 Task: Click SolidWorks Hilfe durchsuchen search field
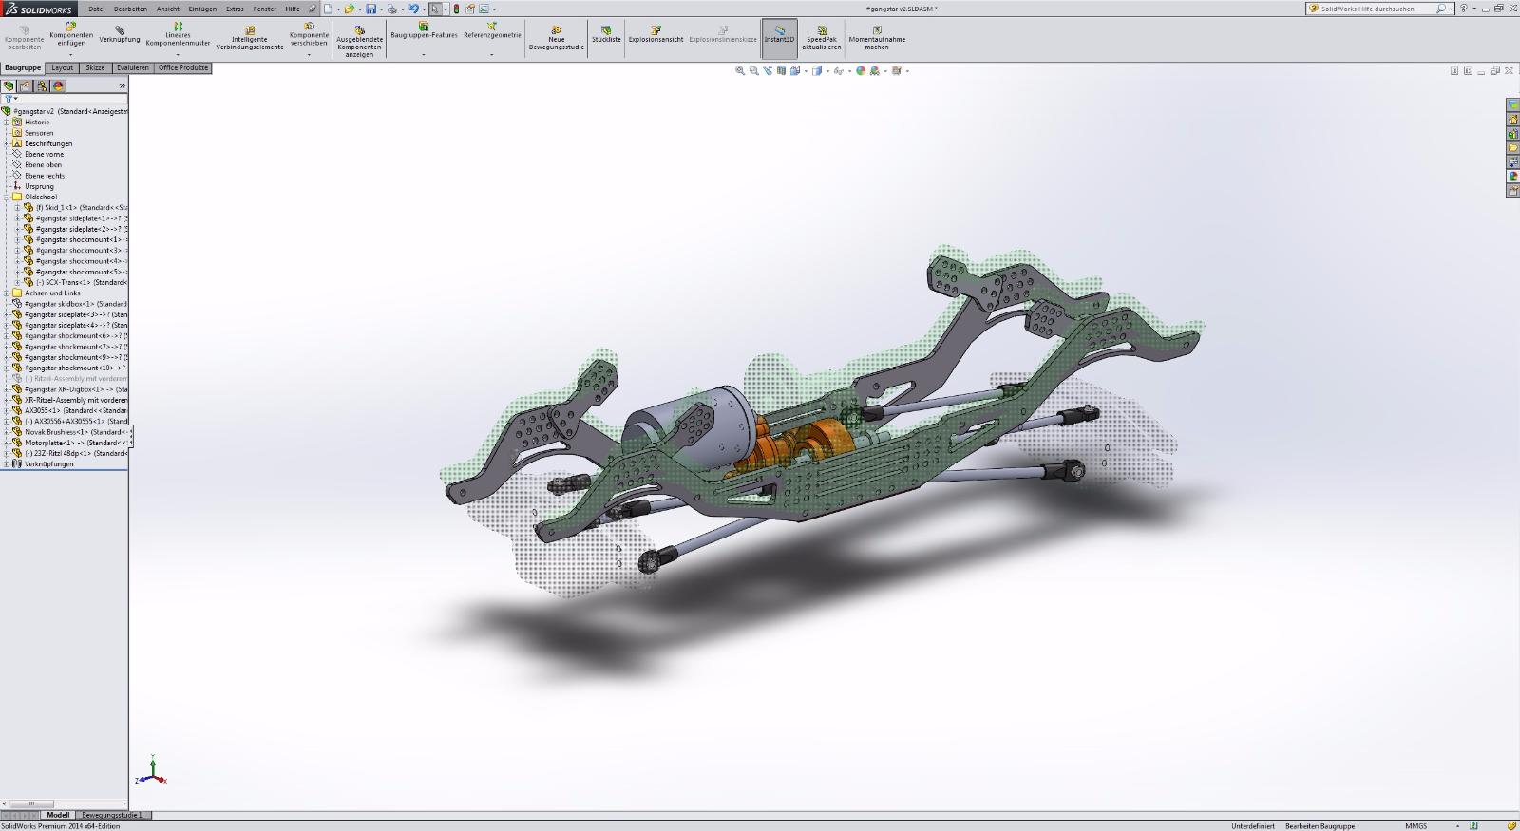(1378, 9)
